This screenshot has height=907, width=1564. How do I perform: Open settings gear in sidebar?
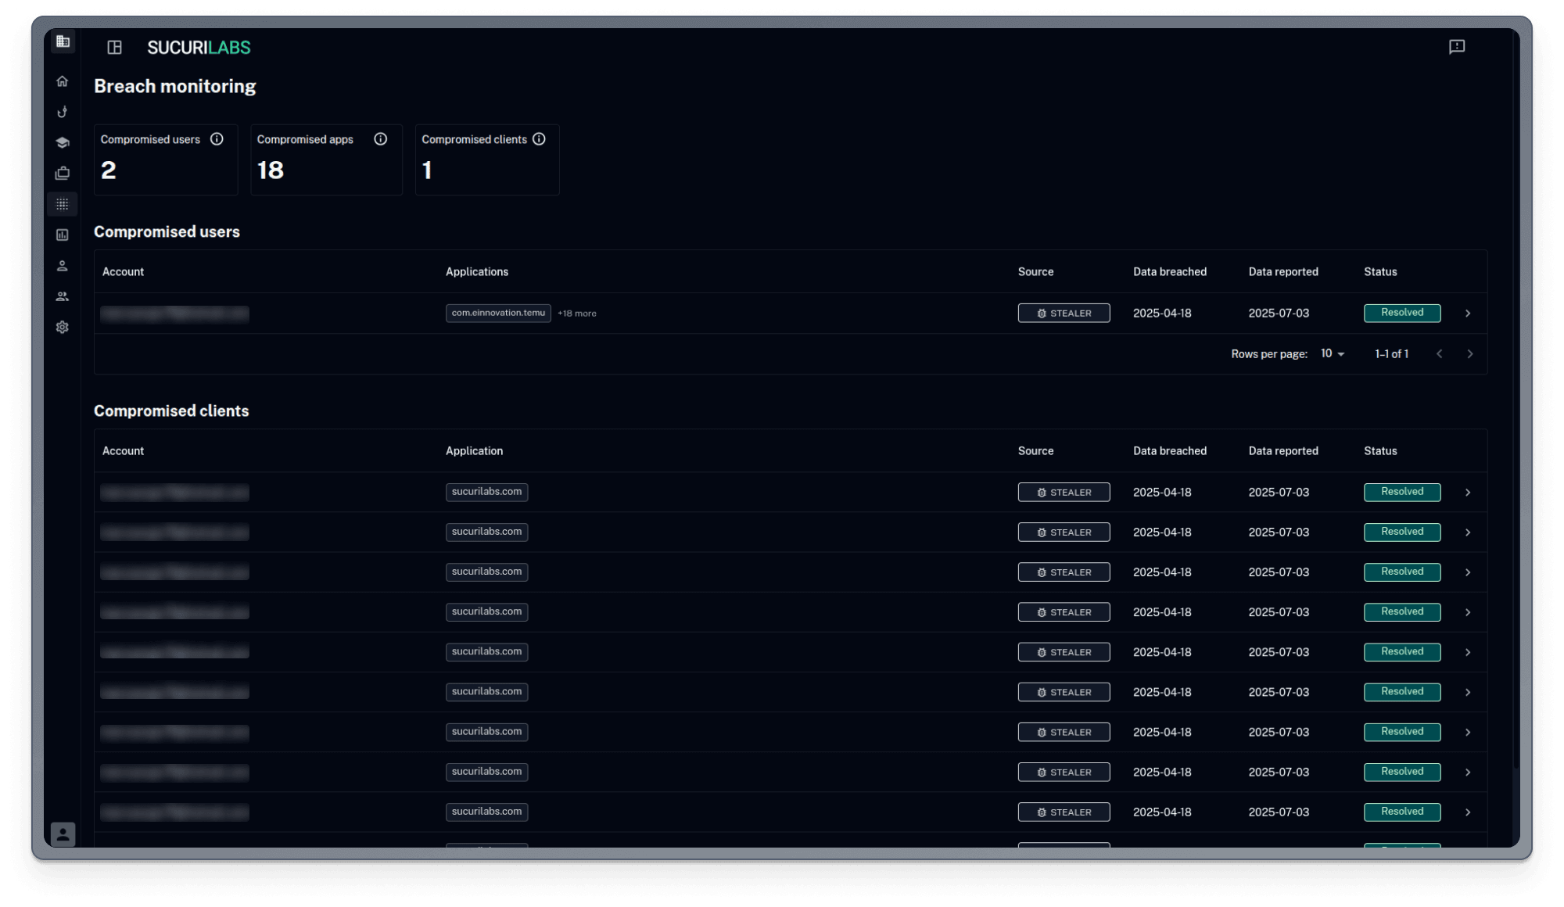pyautogui.click(x=63, y=327)
